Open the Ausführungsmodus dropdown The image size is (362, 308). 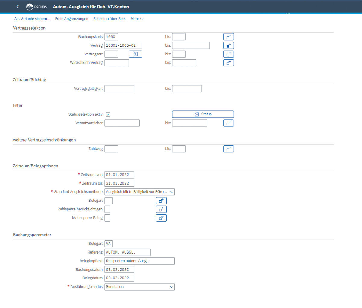click(x=171, y=287)
